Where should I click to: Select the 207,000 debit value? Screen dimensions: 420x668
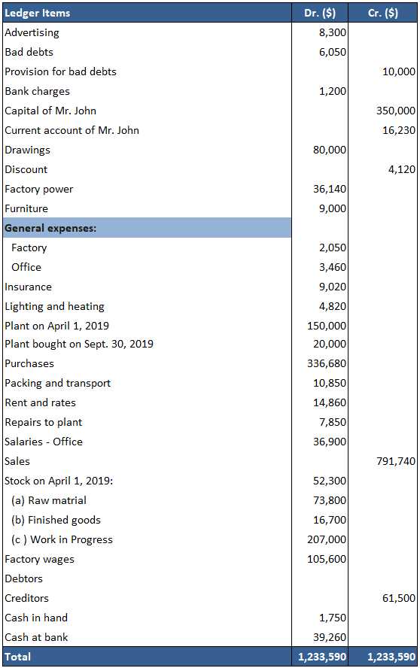click(327, 540)
